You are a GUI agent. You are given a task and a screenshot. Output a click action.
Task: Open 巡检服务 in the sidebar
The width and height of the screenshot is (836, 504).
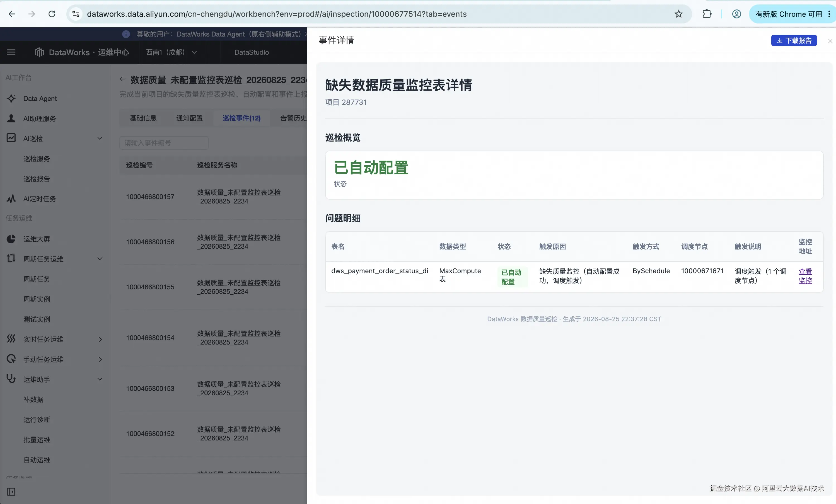37,158
